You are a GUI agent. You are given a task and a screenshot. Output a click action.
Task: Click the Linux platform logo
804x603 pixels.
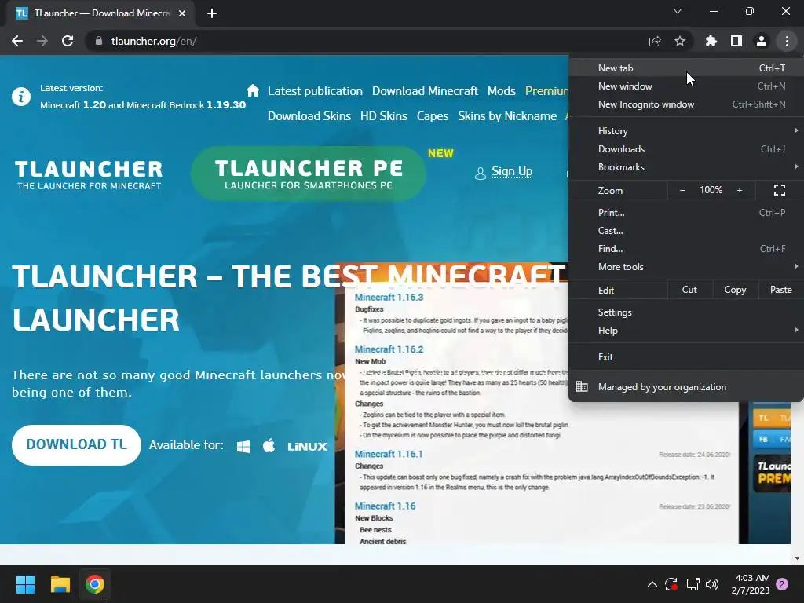point(307,447)
